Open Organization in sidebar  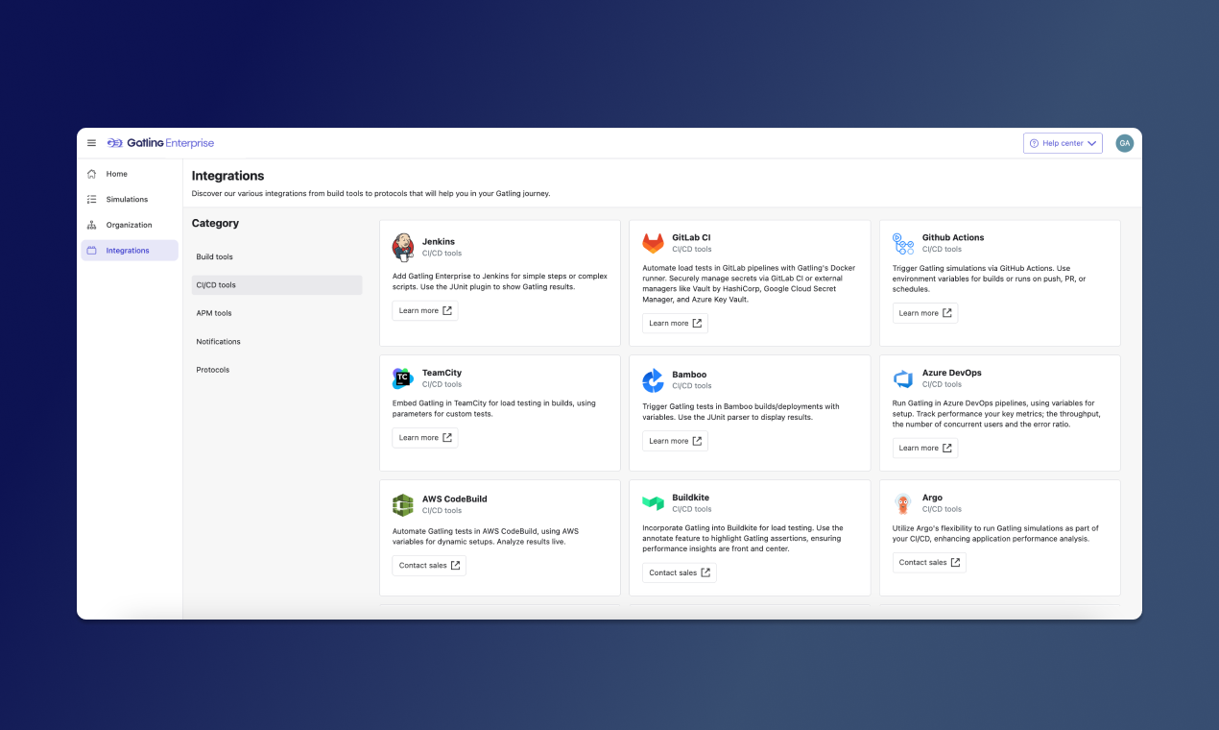(x=130, y=225)
